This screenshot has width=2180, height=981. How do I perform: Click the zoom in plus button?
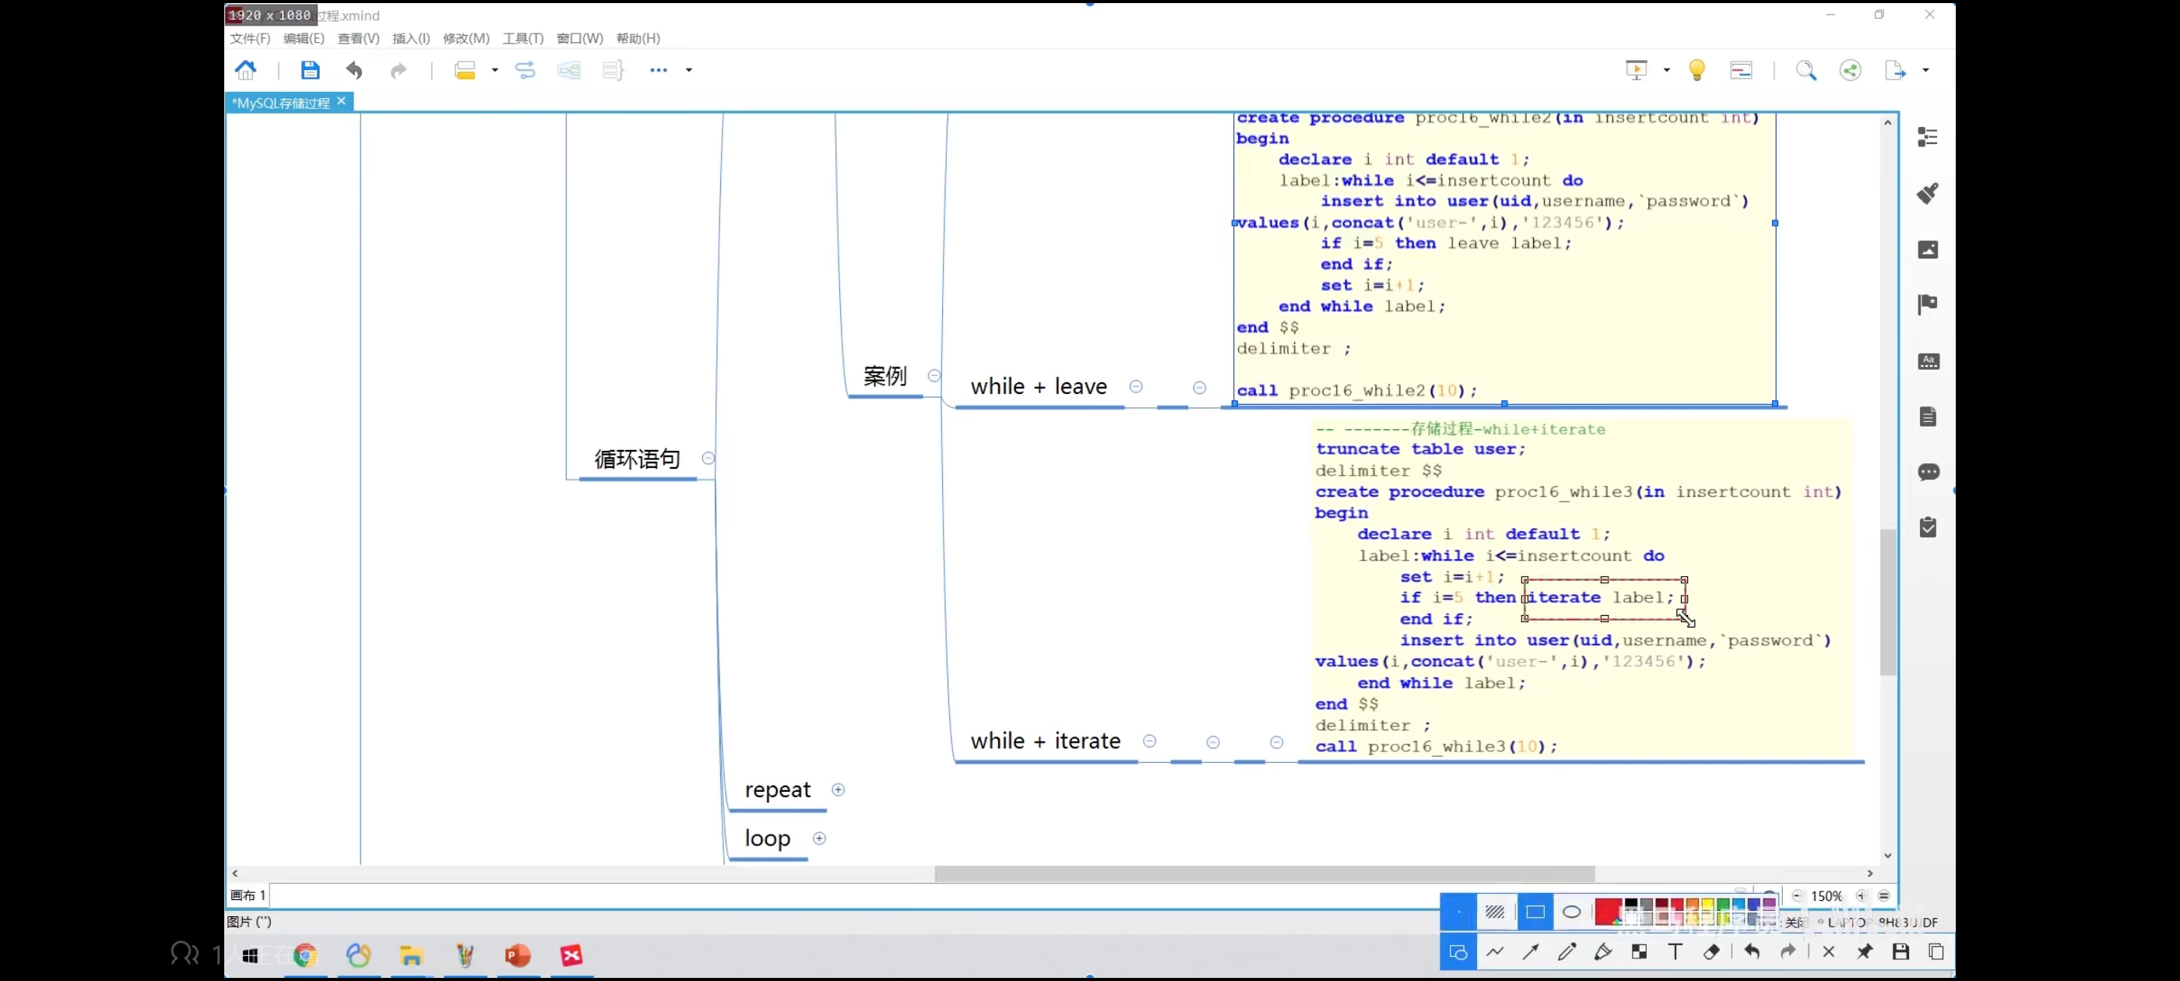pos(1861,895)
